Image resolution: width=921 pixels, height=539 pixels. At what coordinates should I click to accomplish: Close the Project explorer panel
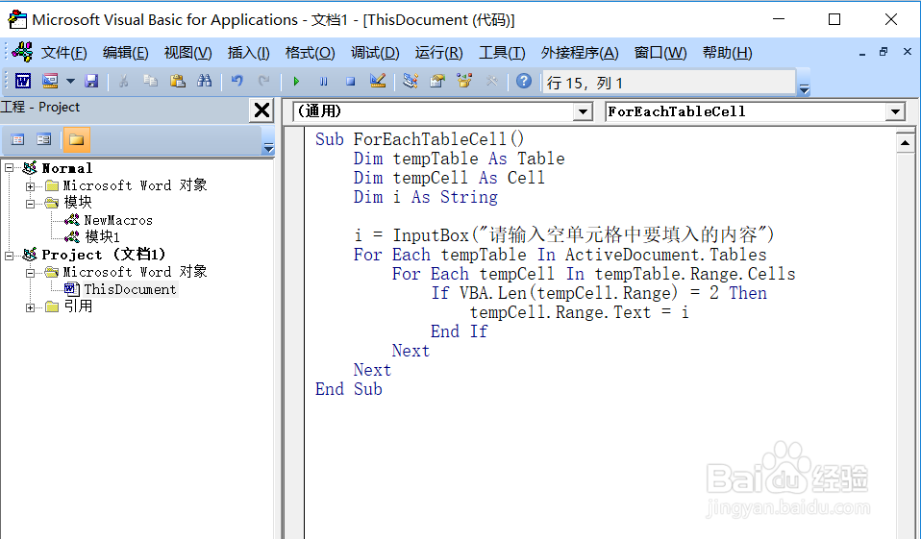261,110
